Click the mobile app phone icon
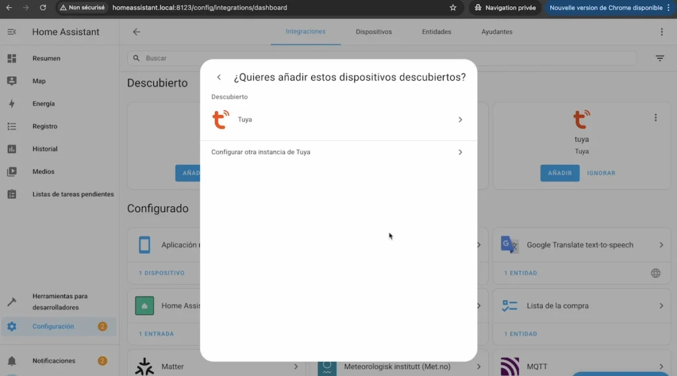Viewport: 677px width, 376px height. click(x=144, y=244)
